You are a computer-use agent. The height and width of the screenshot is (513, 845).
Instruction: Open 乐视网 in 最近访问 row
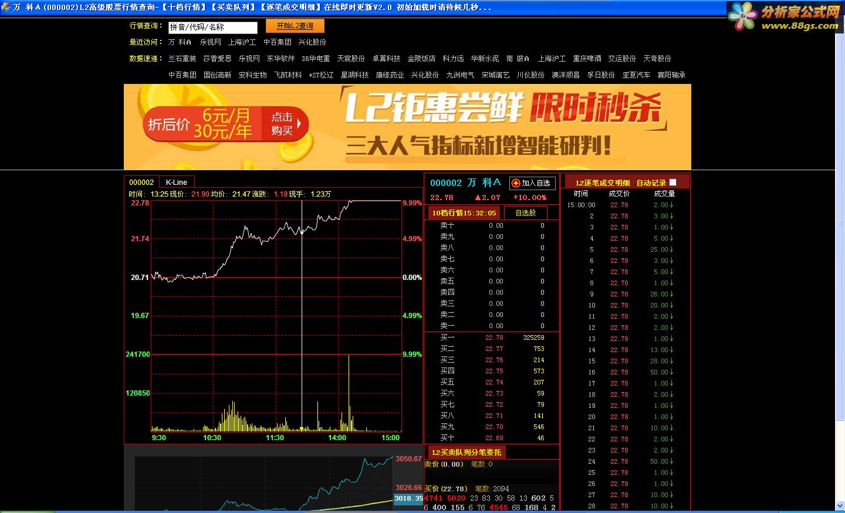(x=210, y=42)
